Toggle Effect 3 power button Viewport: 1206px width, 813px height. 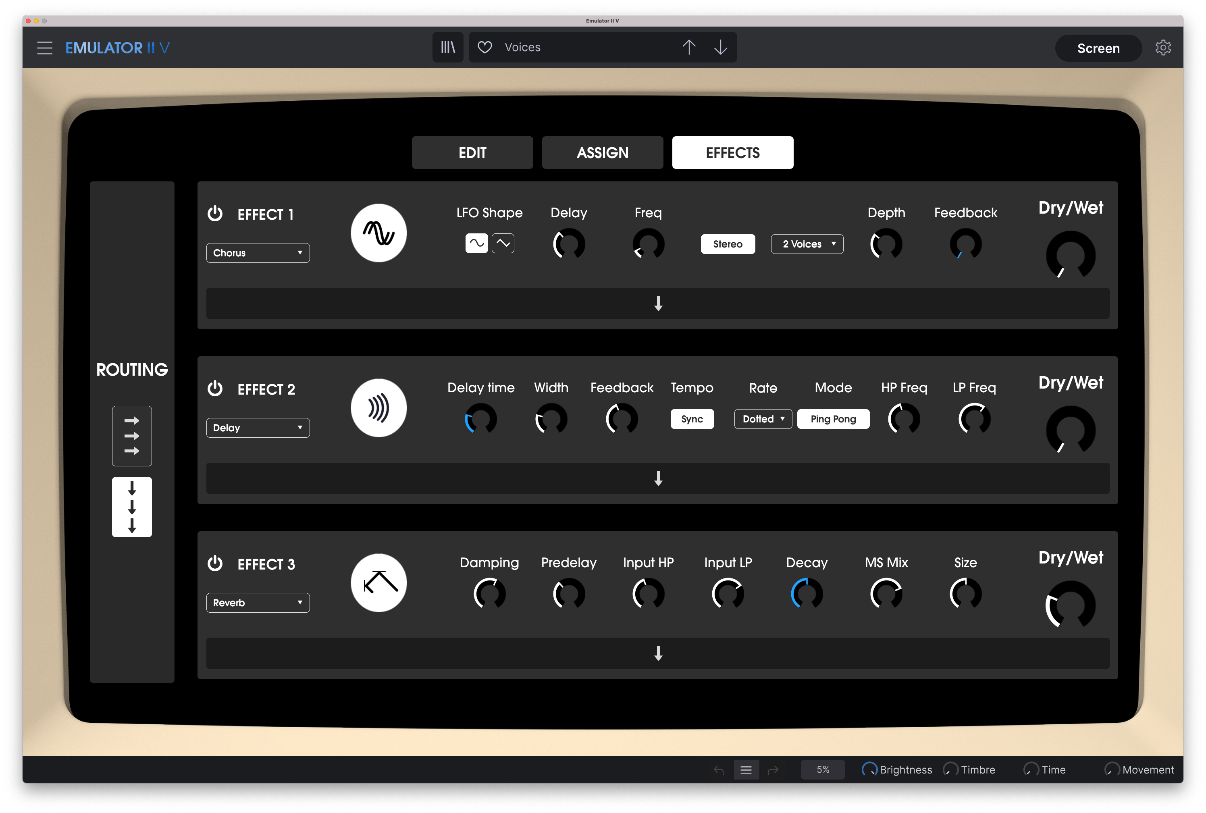click(215, 563)
